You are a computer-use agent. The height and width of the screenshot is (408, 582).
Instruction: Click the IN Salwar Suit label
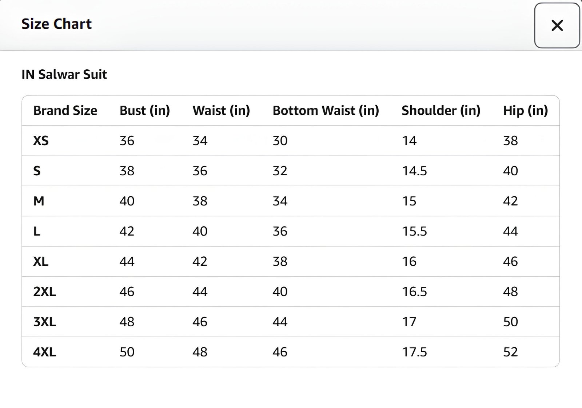[64, 74]
